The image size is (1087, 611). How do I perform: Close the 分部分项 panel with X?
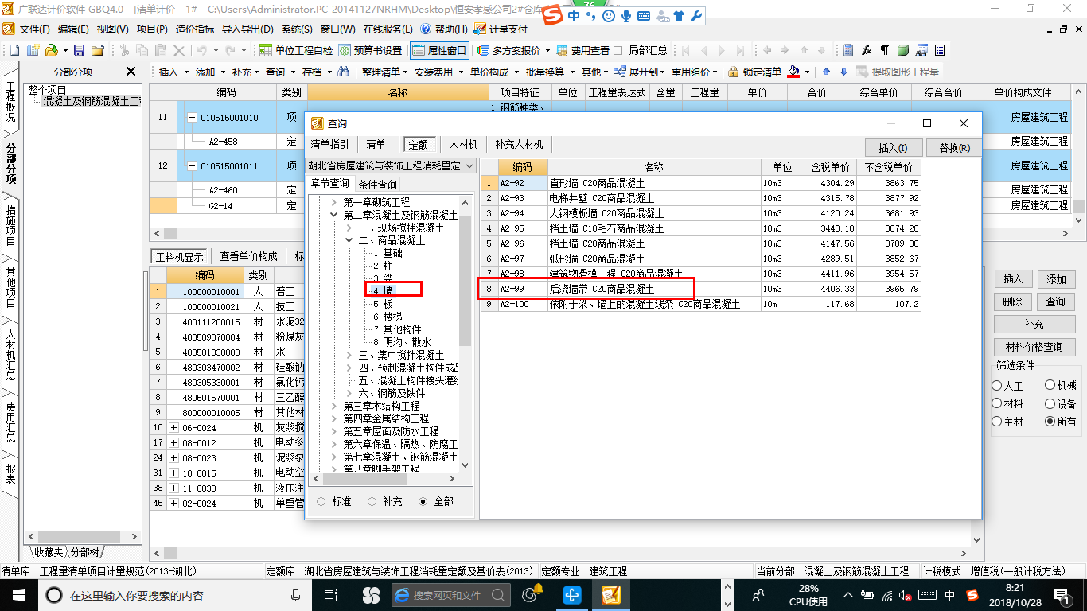[x=131, y=72]
